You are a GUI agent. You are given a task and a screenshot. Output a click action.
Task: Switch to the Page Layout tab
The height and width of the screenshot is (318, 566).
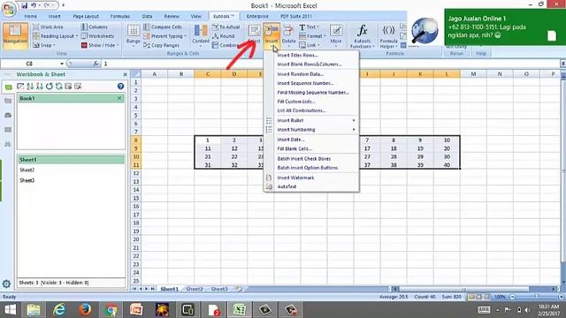tap(86, 16)
